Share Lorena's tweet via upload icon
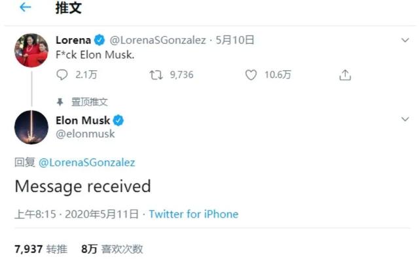 [345, 75]
